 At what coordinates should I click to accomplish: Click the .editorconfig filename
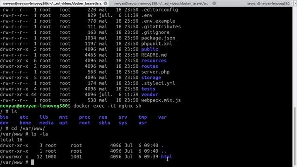[x=160, y=10]
